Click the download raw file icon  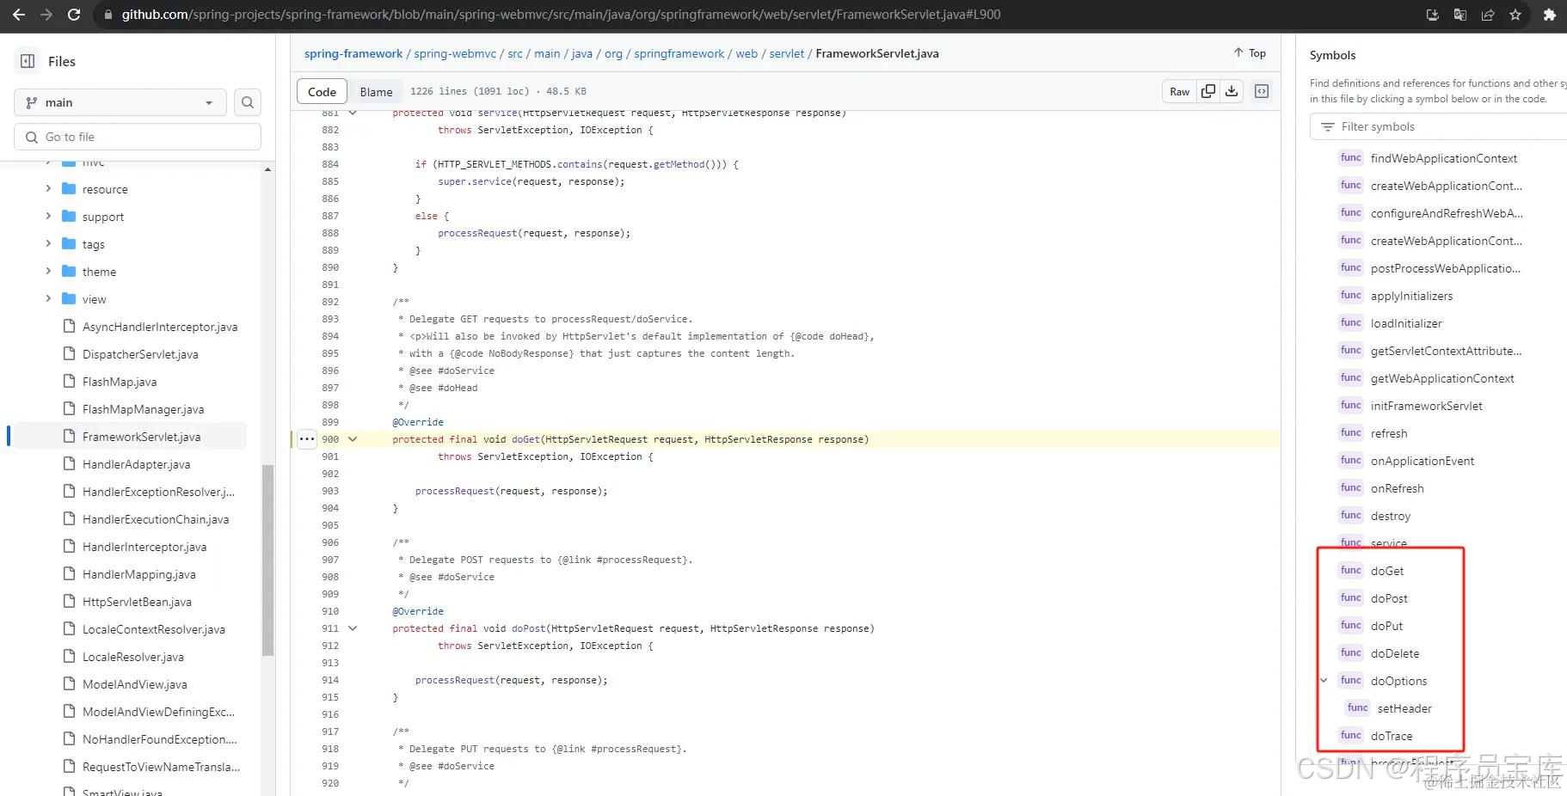[x=1232, y=91]
